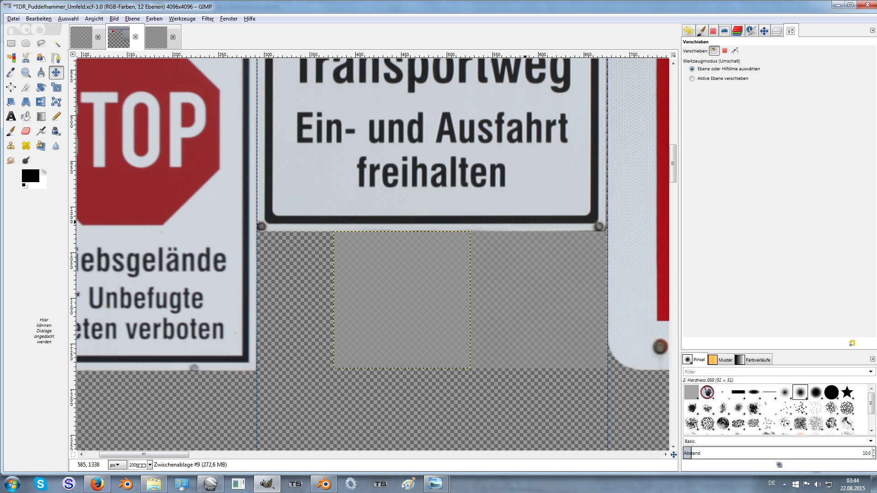Select 'Ebene oder Hilfslinie auswählen' radio

pos(692,69)
